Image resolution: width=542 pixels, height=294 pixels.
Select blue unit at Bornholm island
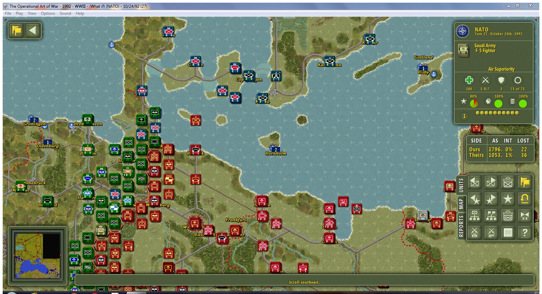coord(275,149)
